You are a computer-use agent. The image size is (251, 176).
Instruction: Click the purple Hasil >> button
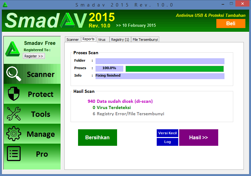(199, 137)
